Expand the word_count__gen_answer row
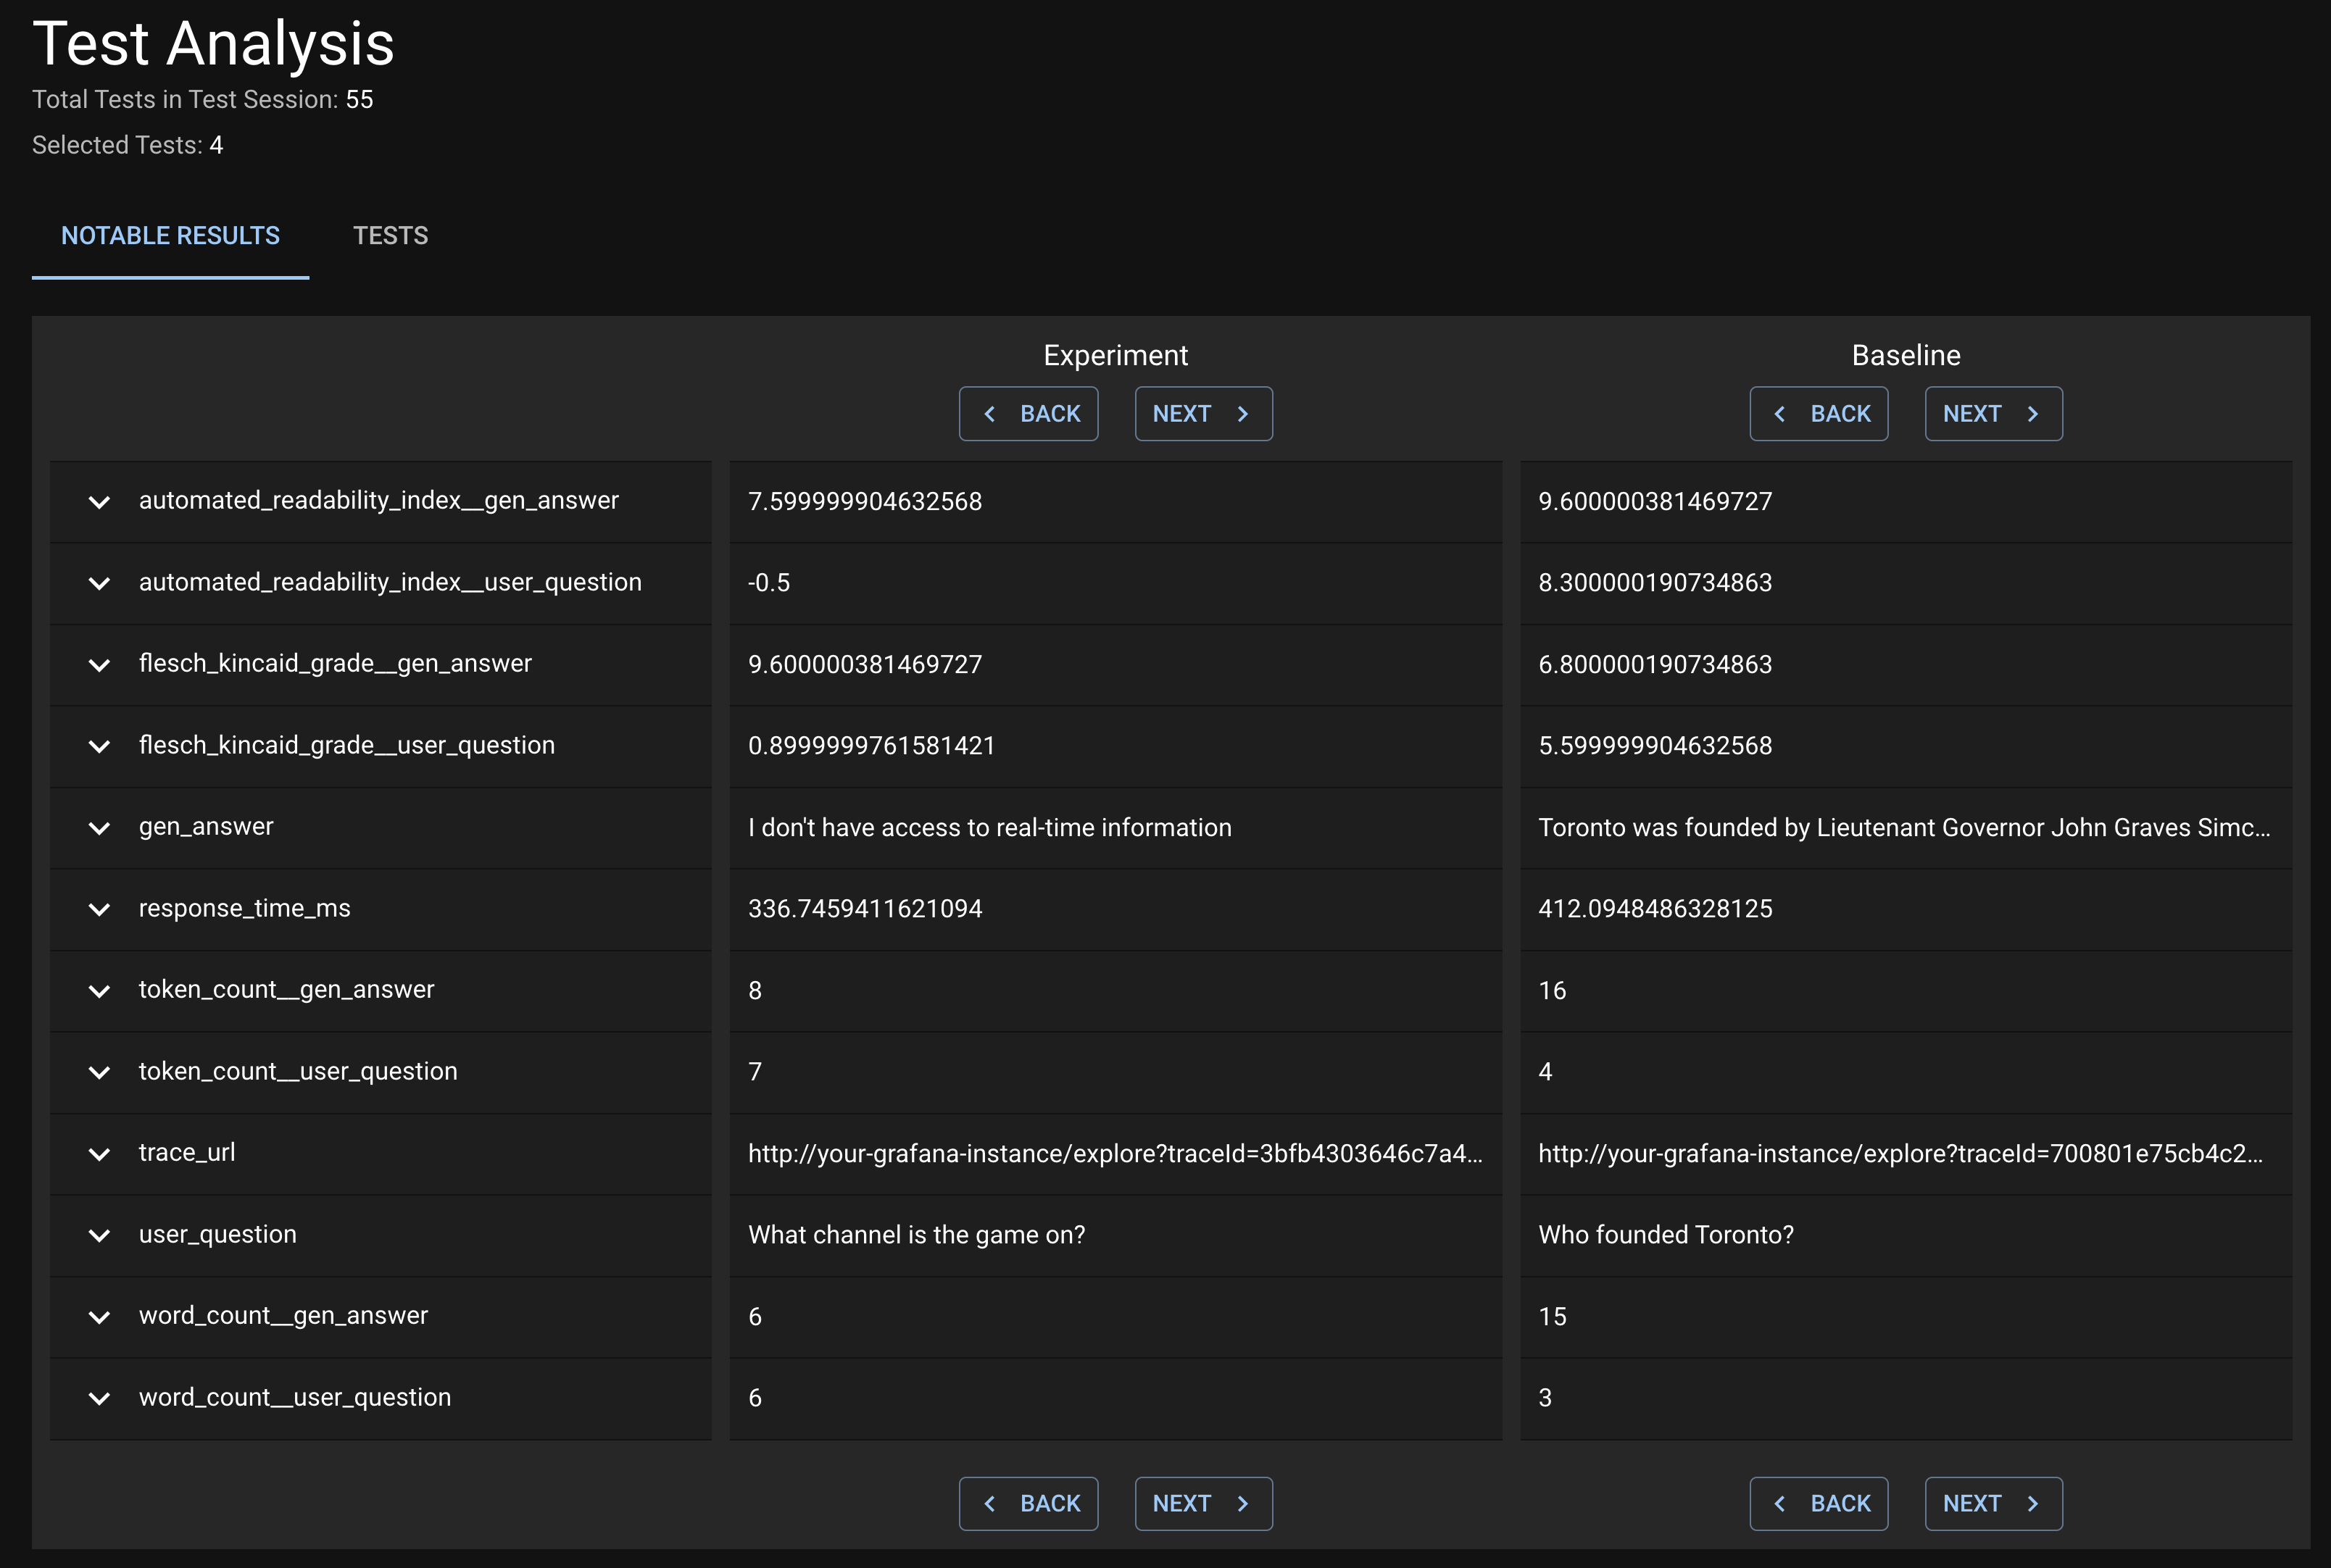The image size is (2331, 1568). tap(99, 1317)
